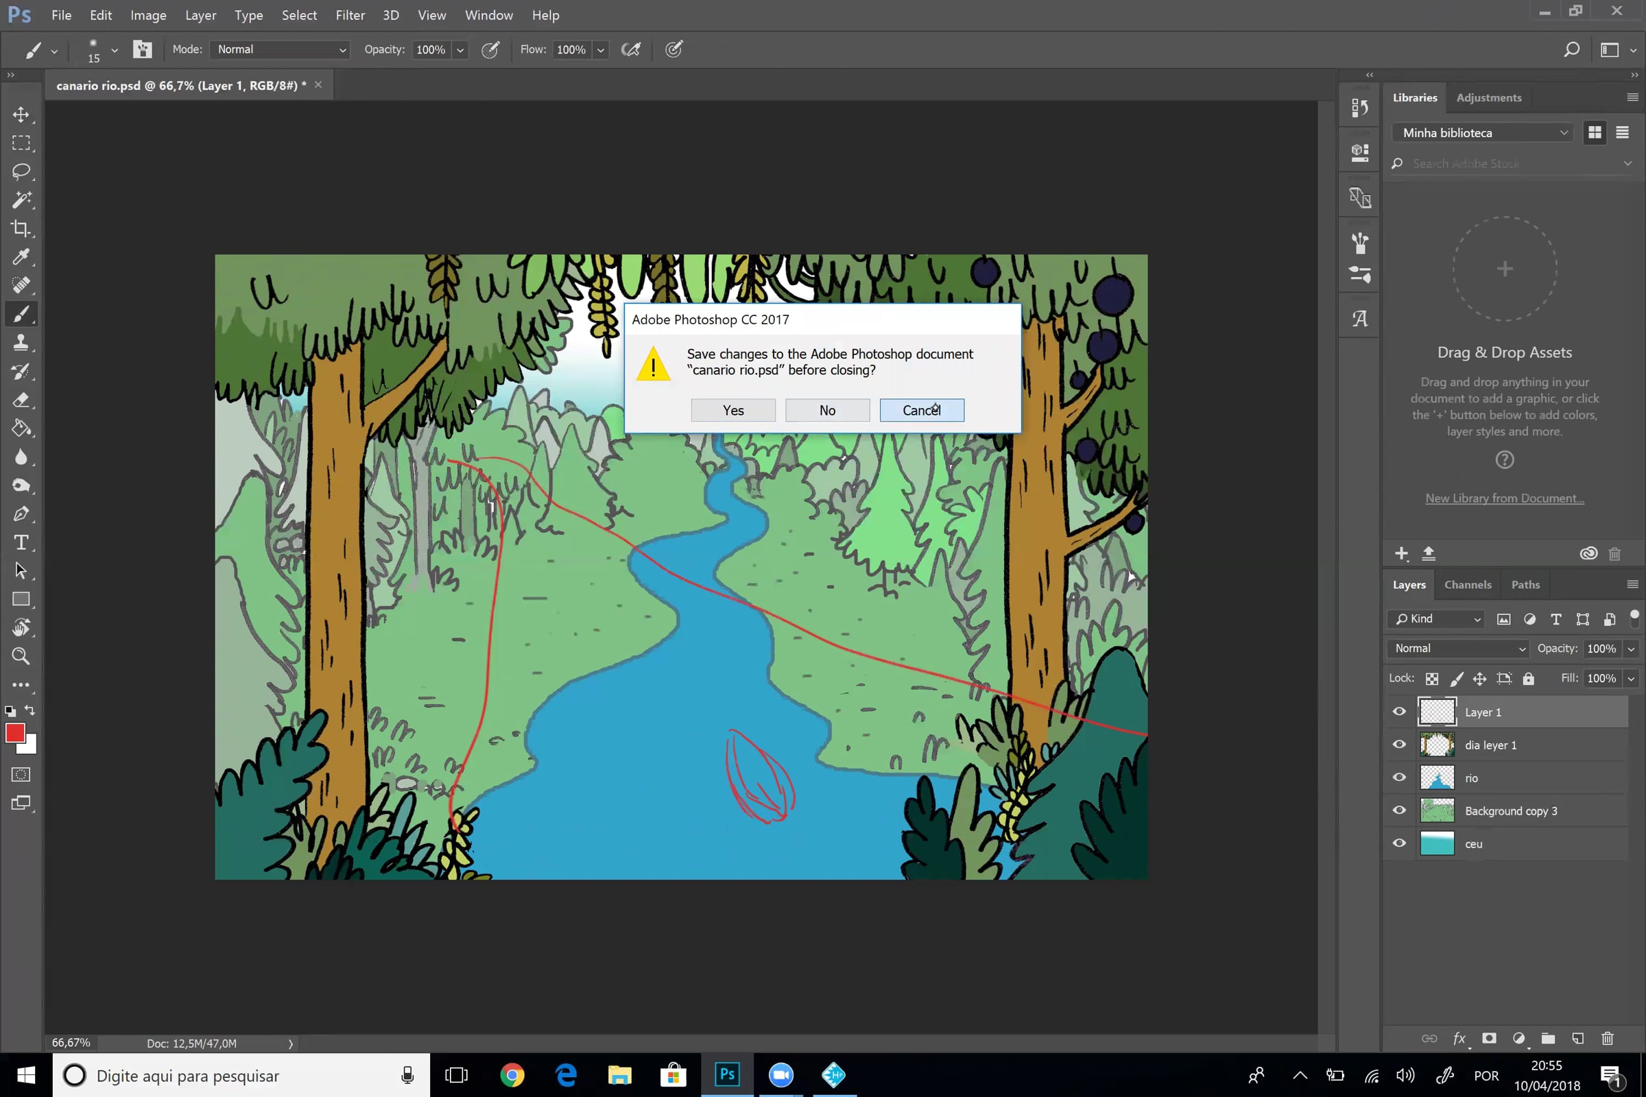Image resolution: width=1646 pixels, height=1097 pixels.
Task: Click the delete layer trash icon
Action: 1608,1038
